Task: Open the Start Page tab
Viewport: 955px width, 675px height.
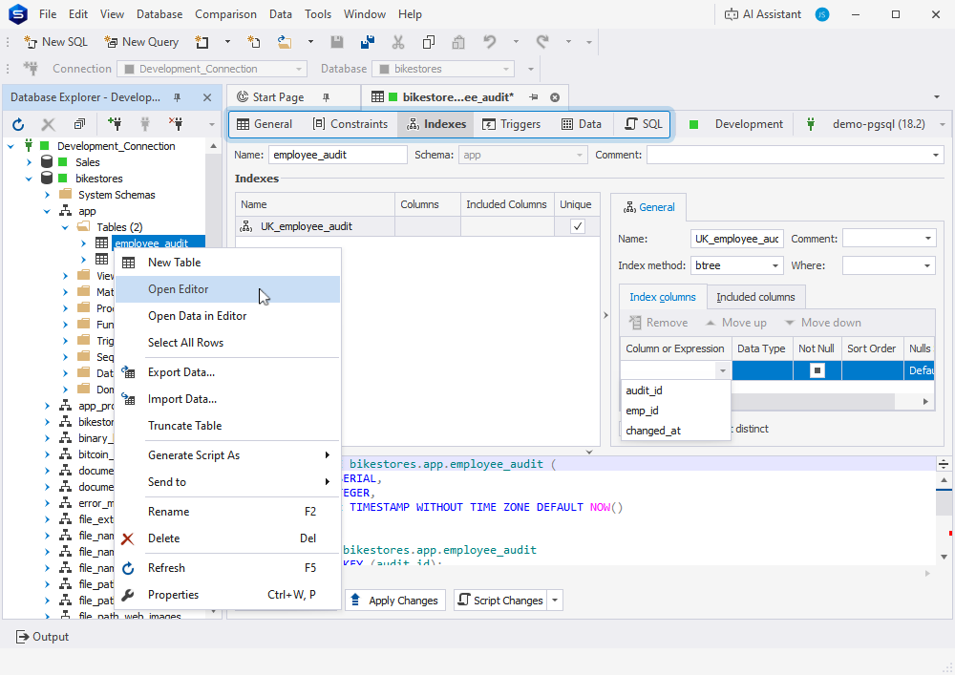Action: [x=278, y=97]
